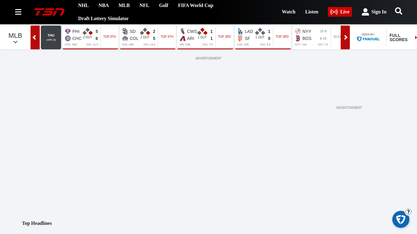Viewport: 417px width, 234px height.
Task: Click the Dodgers team logo
Action: [x=240, y=31]
